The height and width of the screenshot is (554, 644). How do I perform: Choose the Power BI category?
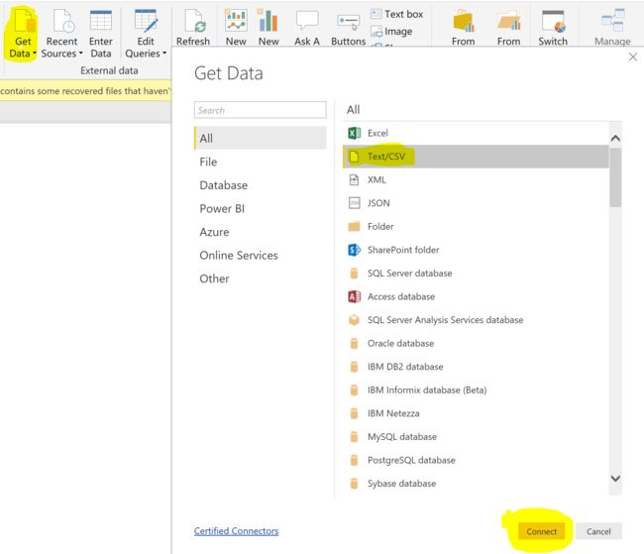tap(261, 209)
